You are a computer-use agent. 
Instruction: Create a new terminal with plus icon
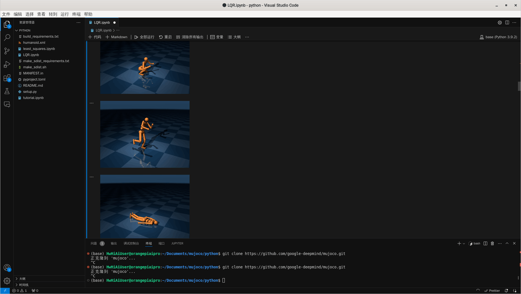459,243
